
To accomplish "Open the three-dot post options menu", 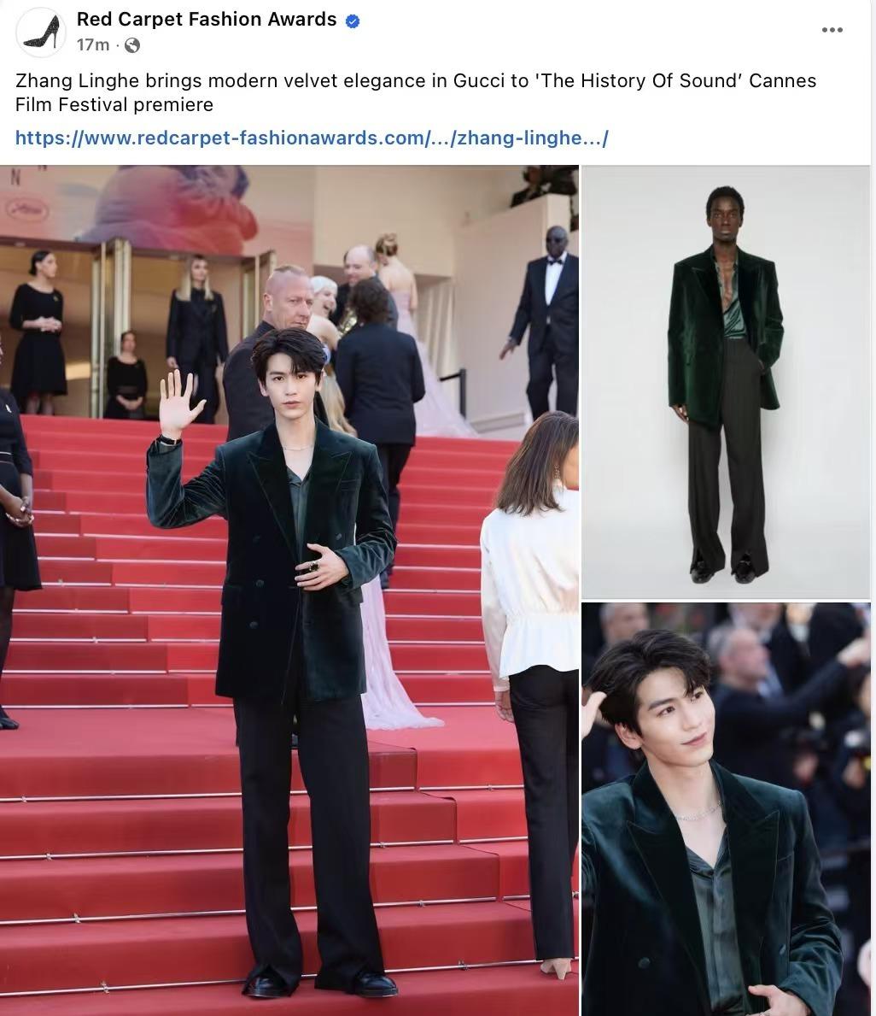I will (832, 30).
